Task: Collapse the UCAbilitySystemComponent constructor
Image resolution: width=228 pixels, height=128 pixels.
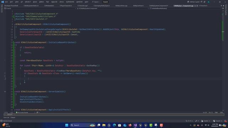Action: pyautogui.click(x=15, y=24)
